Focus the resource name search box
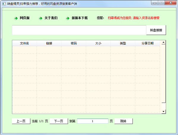The width and height of the screenshot is (178, 135). [x=79, y=30]
